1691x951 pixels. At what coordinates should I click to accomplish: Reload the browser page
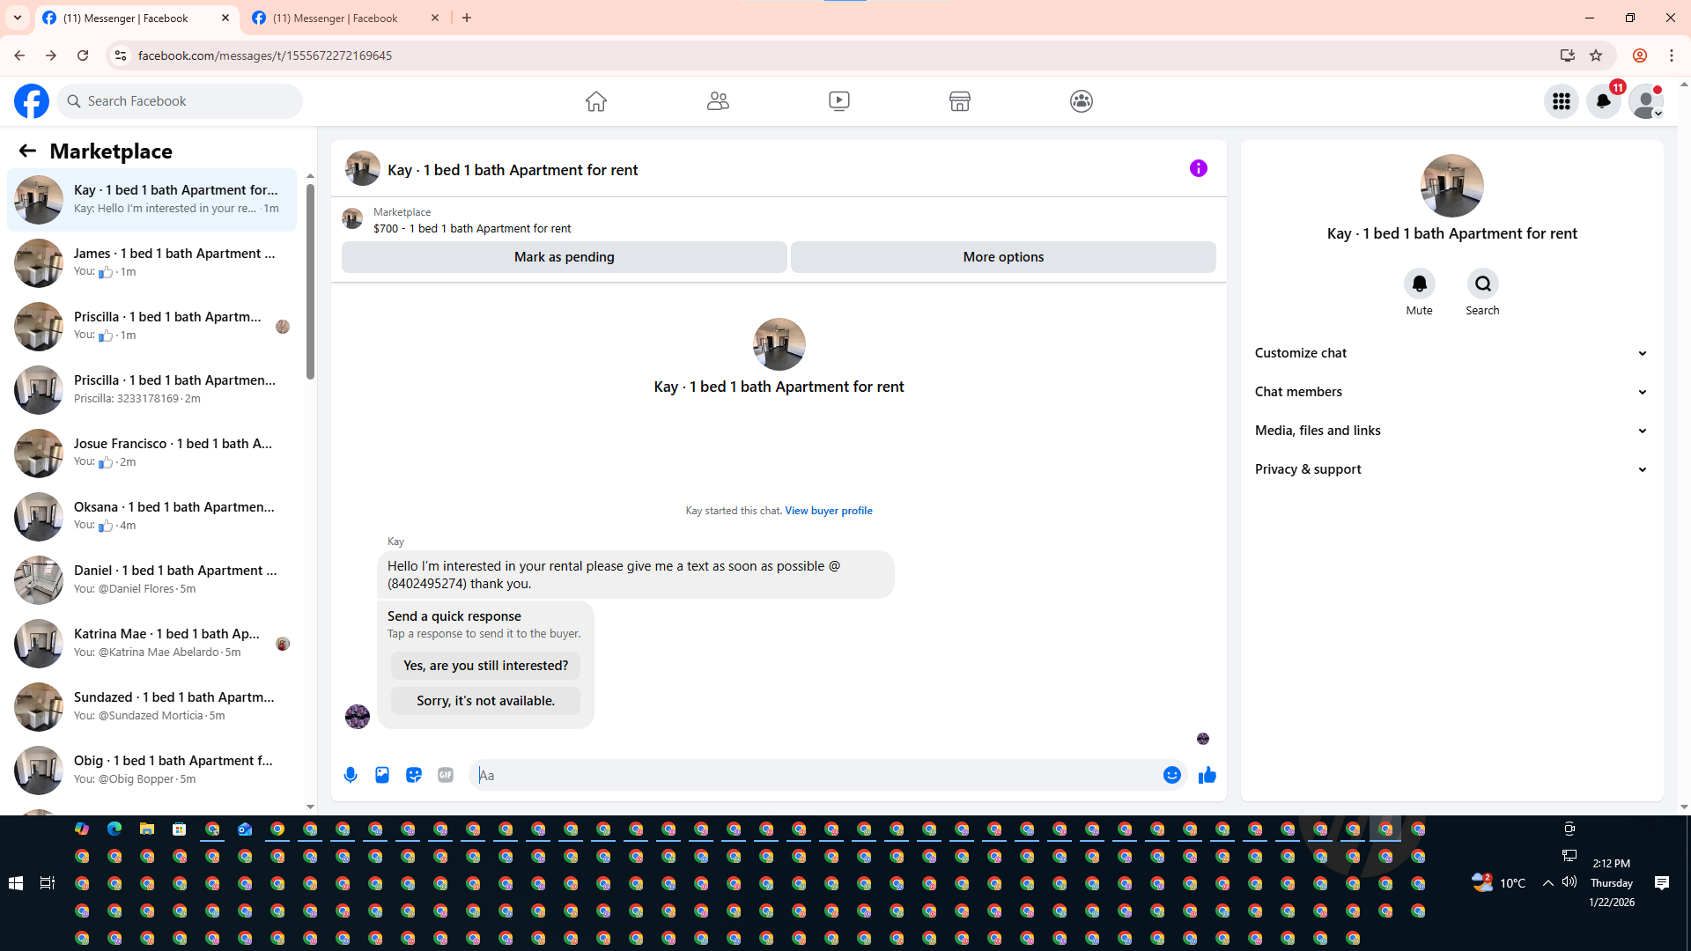pyautogui.click(x=83, y=55)
